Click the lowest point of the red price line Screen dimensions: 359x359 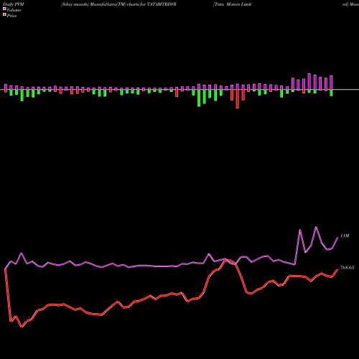pos(22,327)
